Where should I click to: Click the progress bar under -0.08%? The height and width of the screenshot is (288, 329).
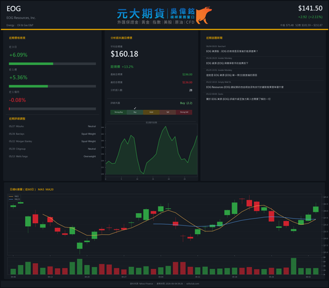pos(53,108)
